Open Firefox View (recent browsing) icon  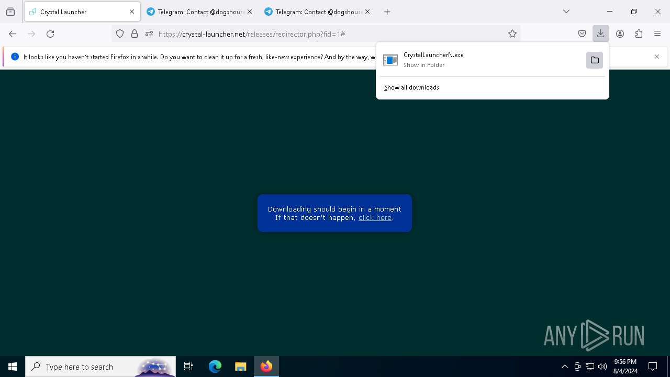click(10, 12)
